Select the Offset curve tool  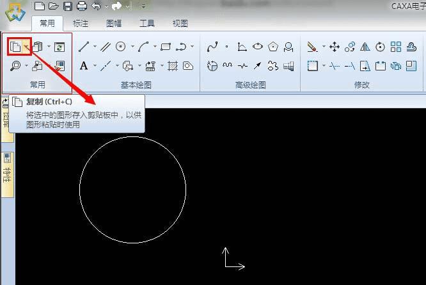point(411,47)
